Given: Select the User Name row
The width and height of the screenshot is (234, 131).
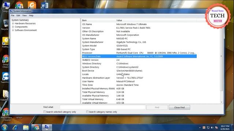Looking at the screenshot, I should pyautogui.click(x=139, y=81).
